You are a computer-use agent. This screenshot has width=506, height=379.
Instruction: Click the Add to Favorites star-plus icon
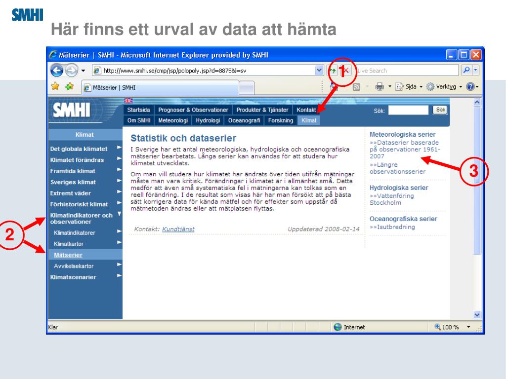click(69, 86)
